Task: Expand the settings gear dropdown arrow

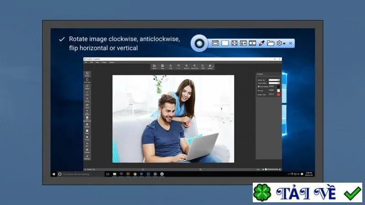Action: pos(284,44)
